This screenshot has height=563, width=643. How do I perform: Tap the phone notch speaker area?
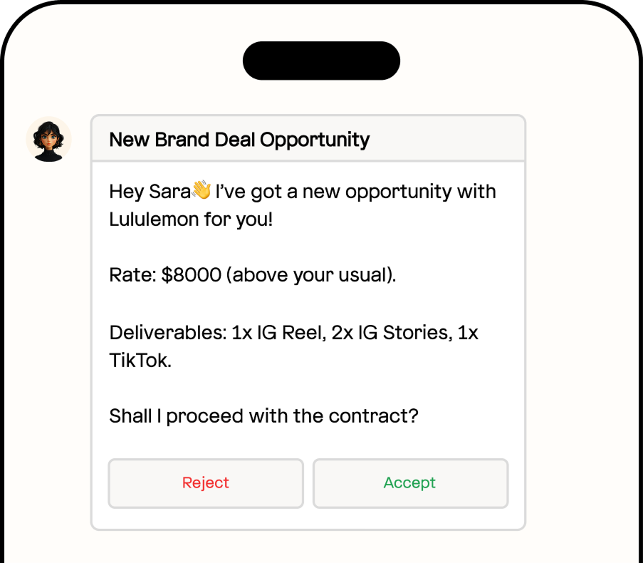(x=321, y=60)
